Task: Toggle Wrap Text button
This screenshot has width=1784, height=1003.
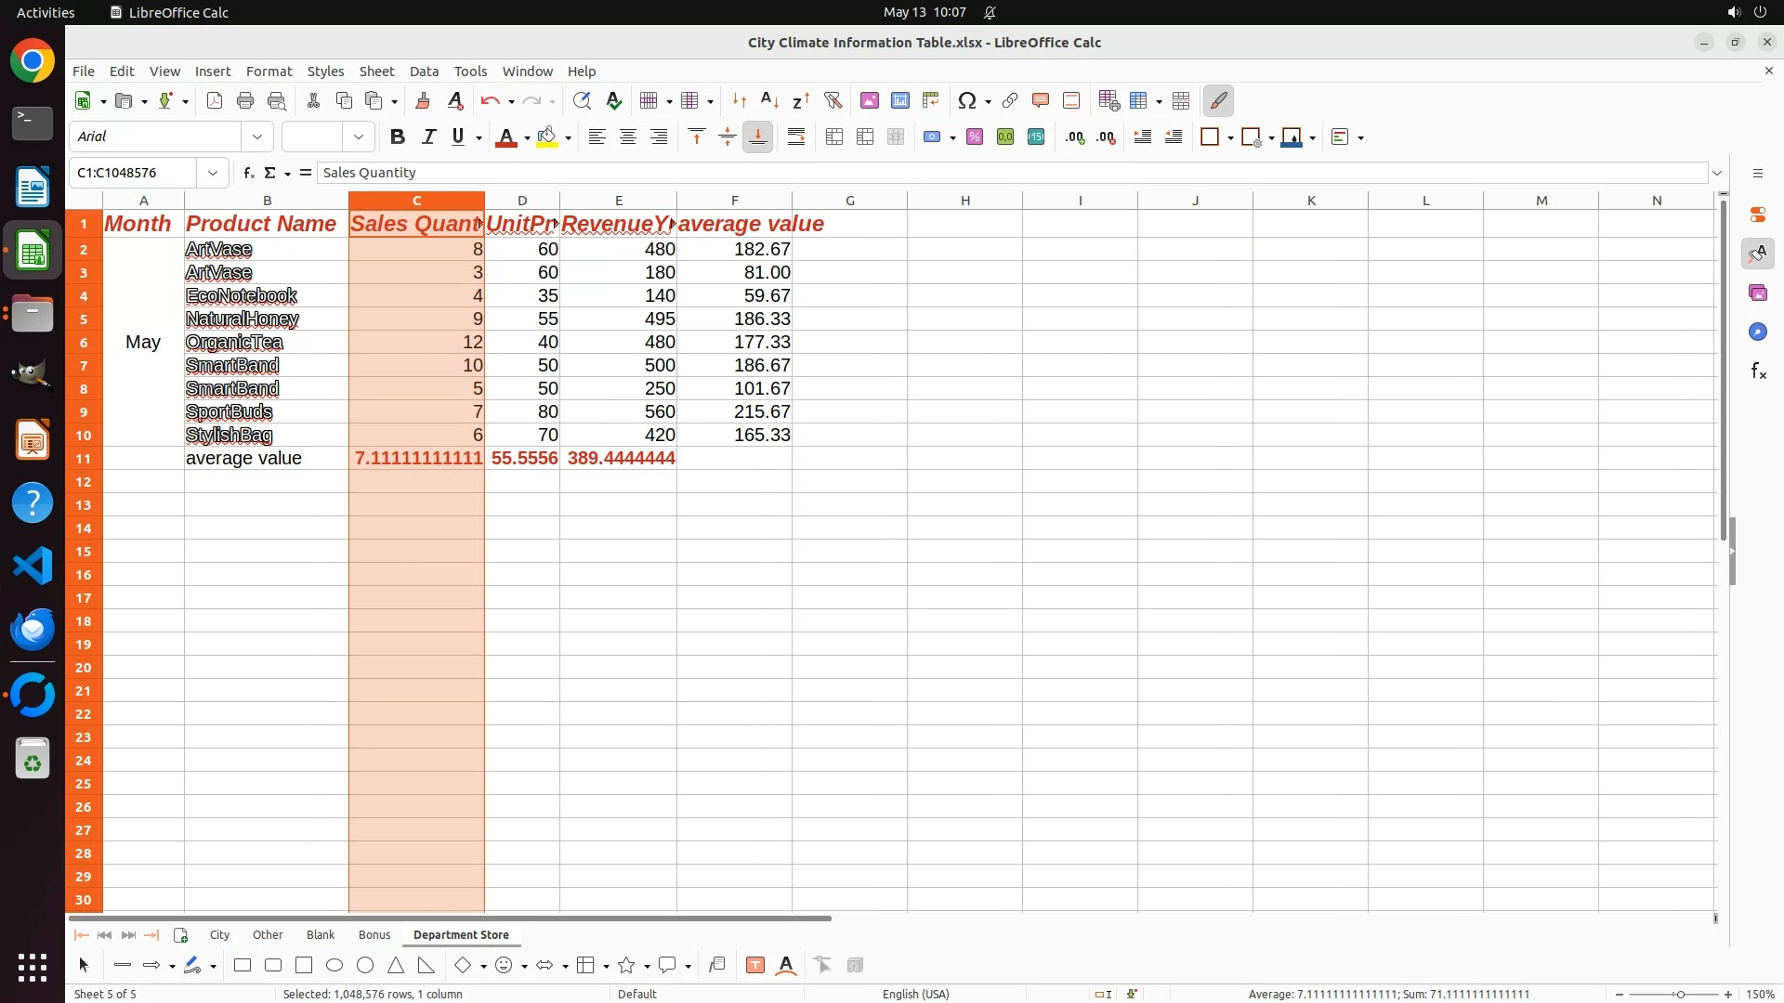Action: (x=796, y=137)
